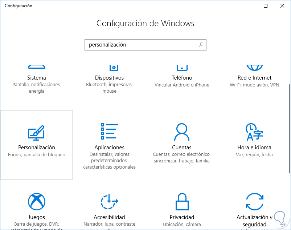
Task: Click 'Voz, región, fecha' description text
Action: click(254, 155)
